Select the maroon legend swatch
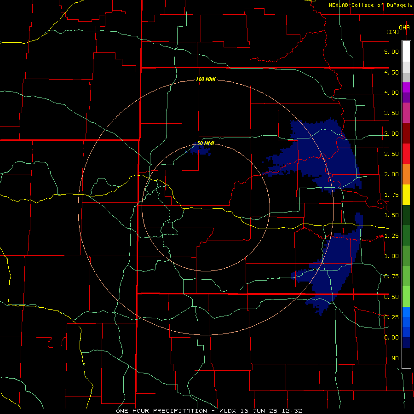This screenshot has height=414, width=414. pyautogui.click(x=406, y=133)
